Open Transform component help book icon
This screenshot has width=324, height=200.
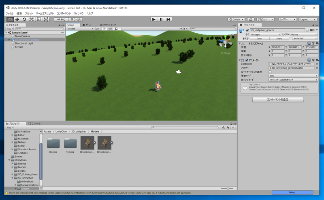pos(309,43)
